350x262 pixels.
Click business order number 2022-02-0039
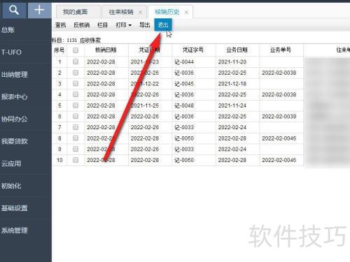point(279,117)
